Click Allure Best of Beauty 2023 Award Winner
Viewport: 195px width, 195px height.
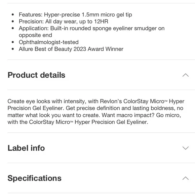point(71,49)
